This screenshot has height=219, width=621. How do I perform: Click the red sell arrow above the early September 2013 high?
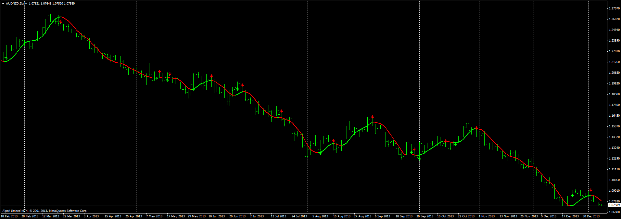point(373,117)
